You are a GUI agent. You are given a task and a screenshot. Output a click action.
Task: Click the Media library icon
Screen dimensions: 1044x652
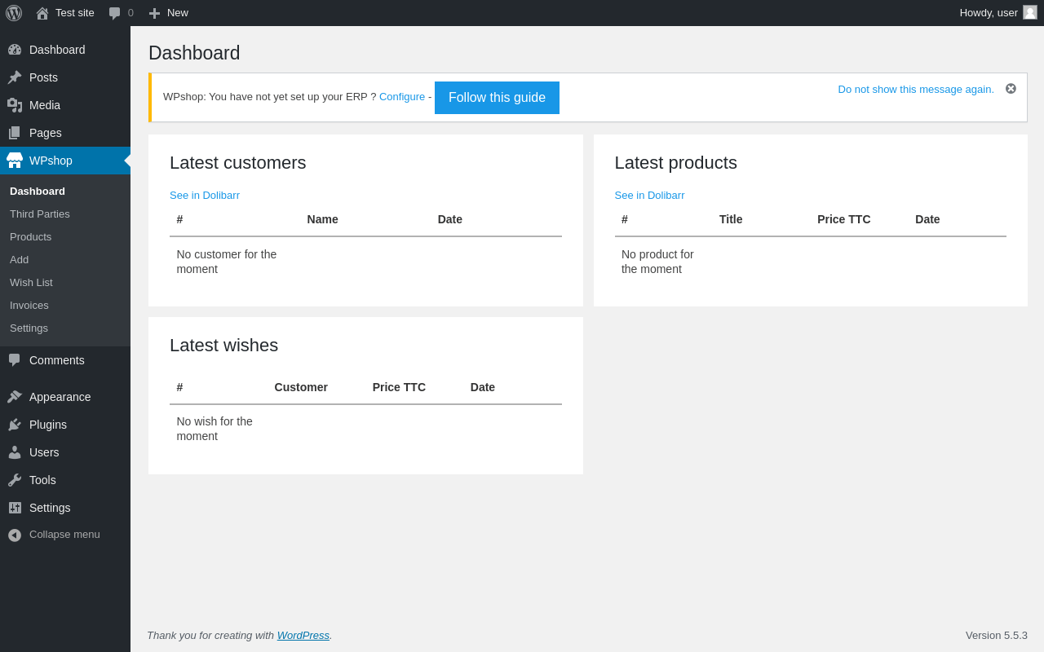coord(15,105)
